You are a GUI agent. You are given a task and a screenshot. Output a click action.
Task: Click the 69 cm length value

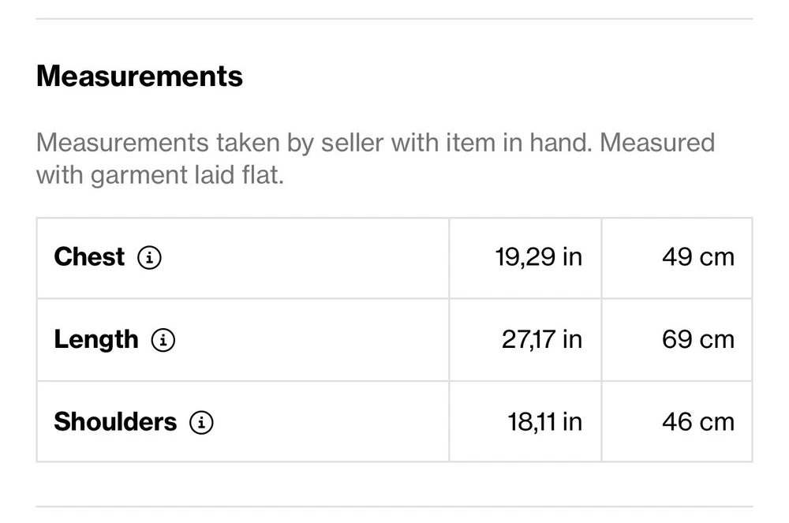tap(697, 340)
